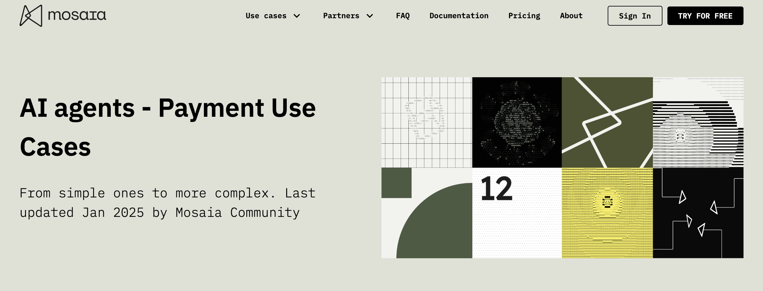Click the mosaia wordmark text
Viewport: 763px width, 291px height.
(x=77, y=15)
